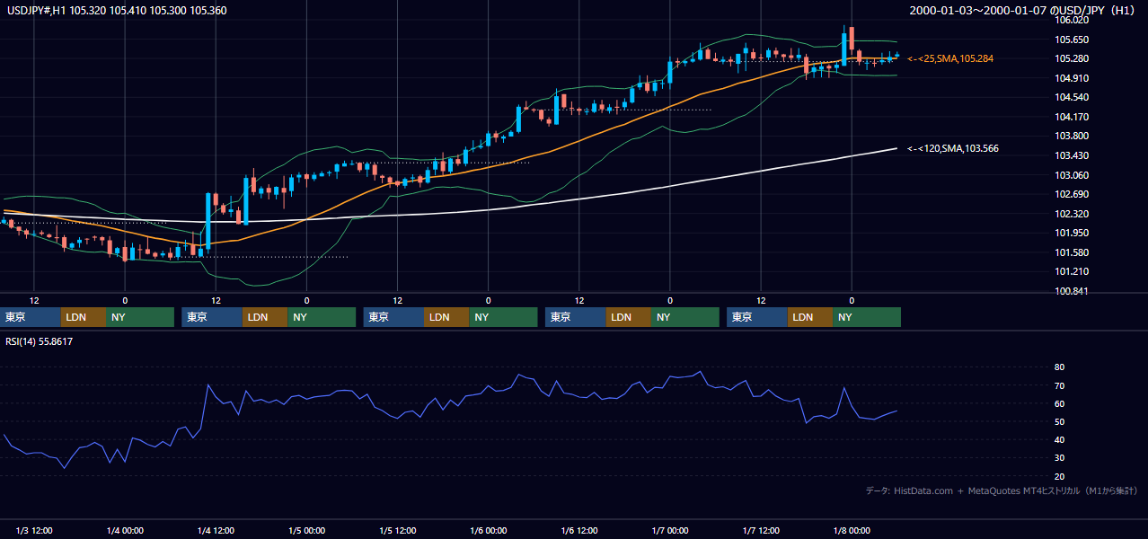Click the 101.210 price axis label
Viewport: 1148px width, 539px height.
[x=1073, y=271]
